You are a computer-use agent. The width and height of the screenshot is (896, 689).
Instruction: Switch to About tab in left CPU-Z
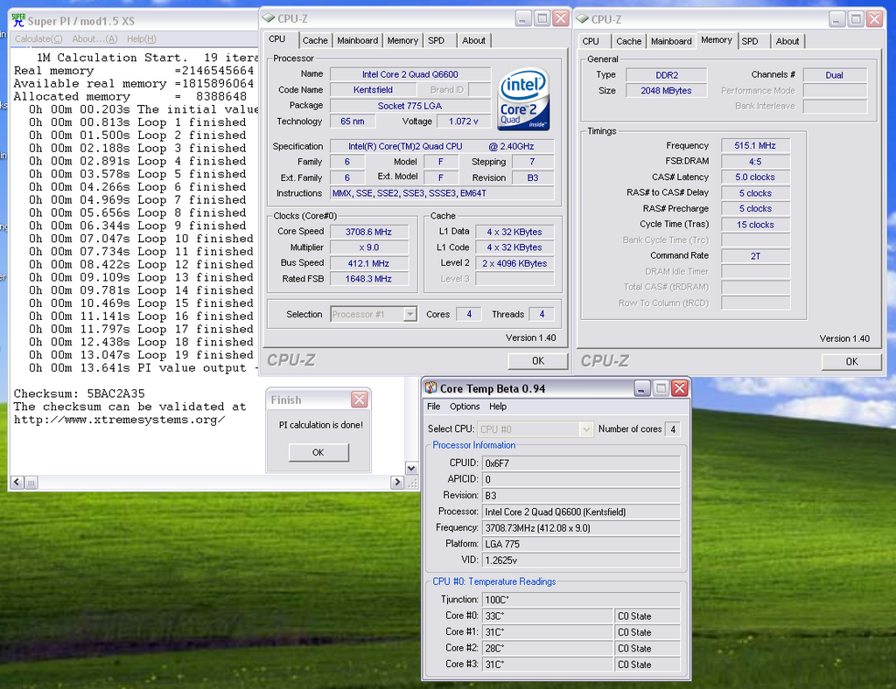tap(473, 40)
